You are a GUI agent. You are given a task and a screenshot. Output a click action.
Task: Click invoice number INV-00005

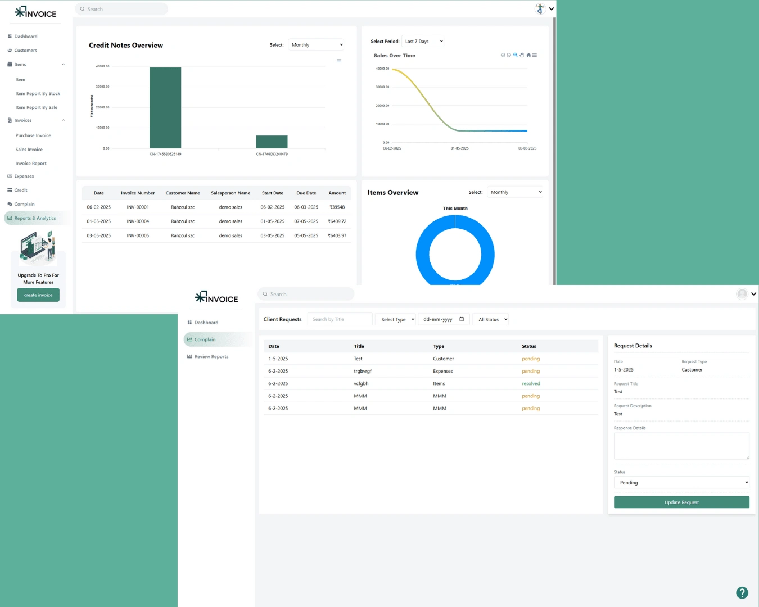coord(138,235)
